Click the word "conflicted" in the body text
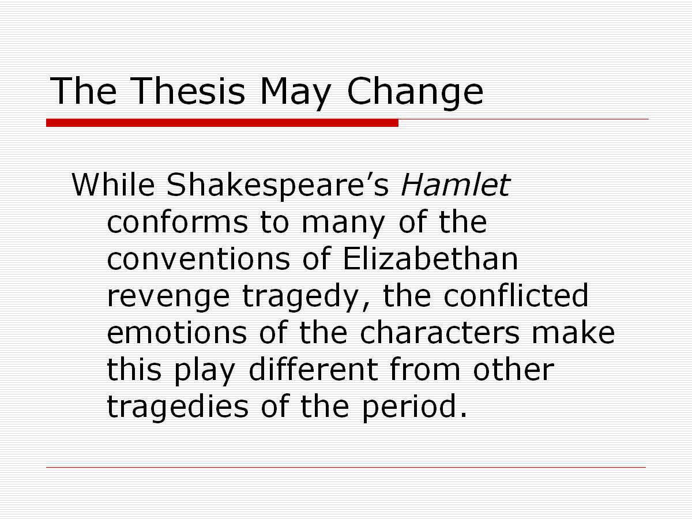Viewport: 692px width, 519px height. [x=516, y=296]
